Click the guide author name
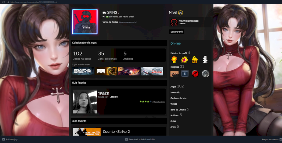Screen dimensions: 282x143 114,97
